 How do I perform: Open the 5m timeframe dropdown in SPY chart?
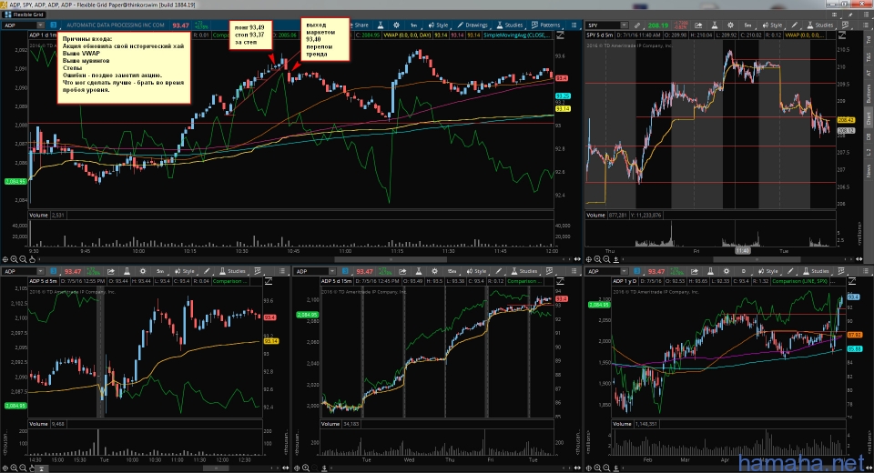tap(748, 25)
